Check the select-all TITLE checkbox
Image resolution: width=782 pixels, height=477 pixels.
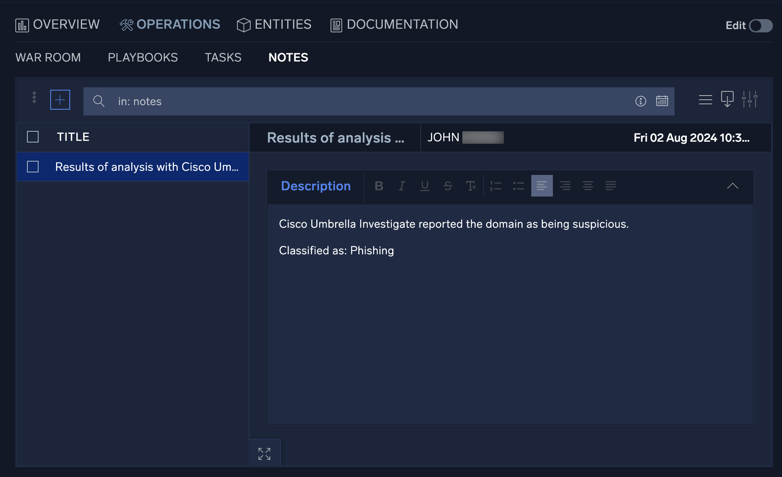coord(33,137)
